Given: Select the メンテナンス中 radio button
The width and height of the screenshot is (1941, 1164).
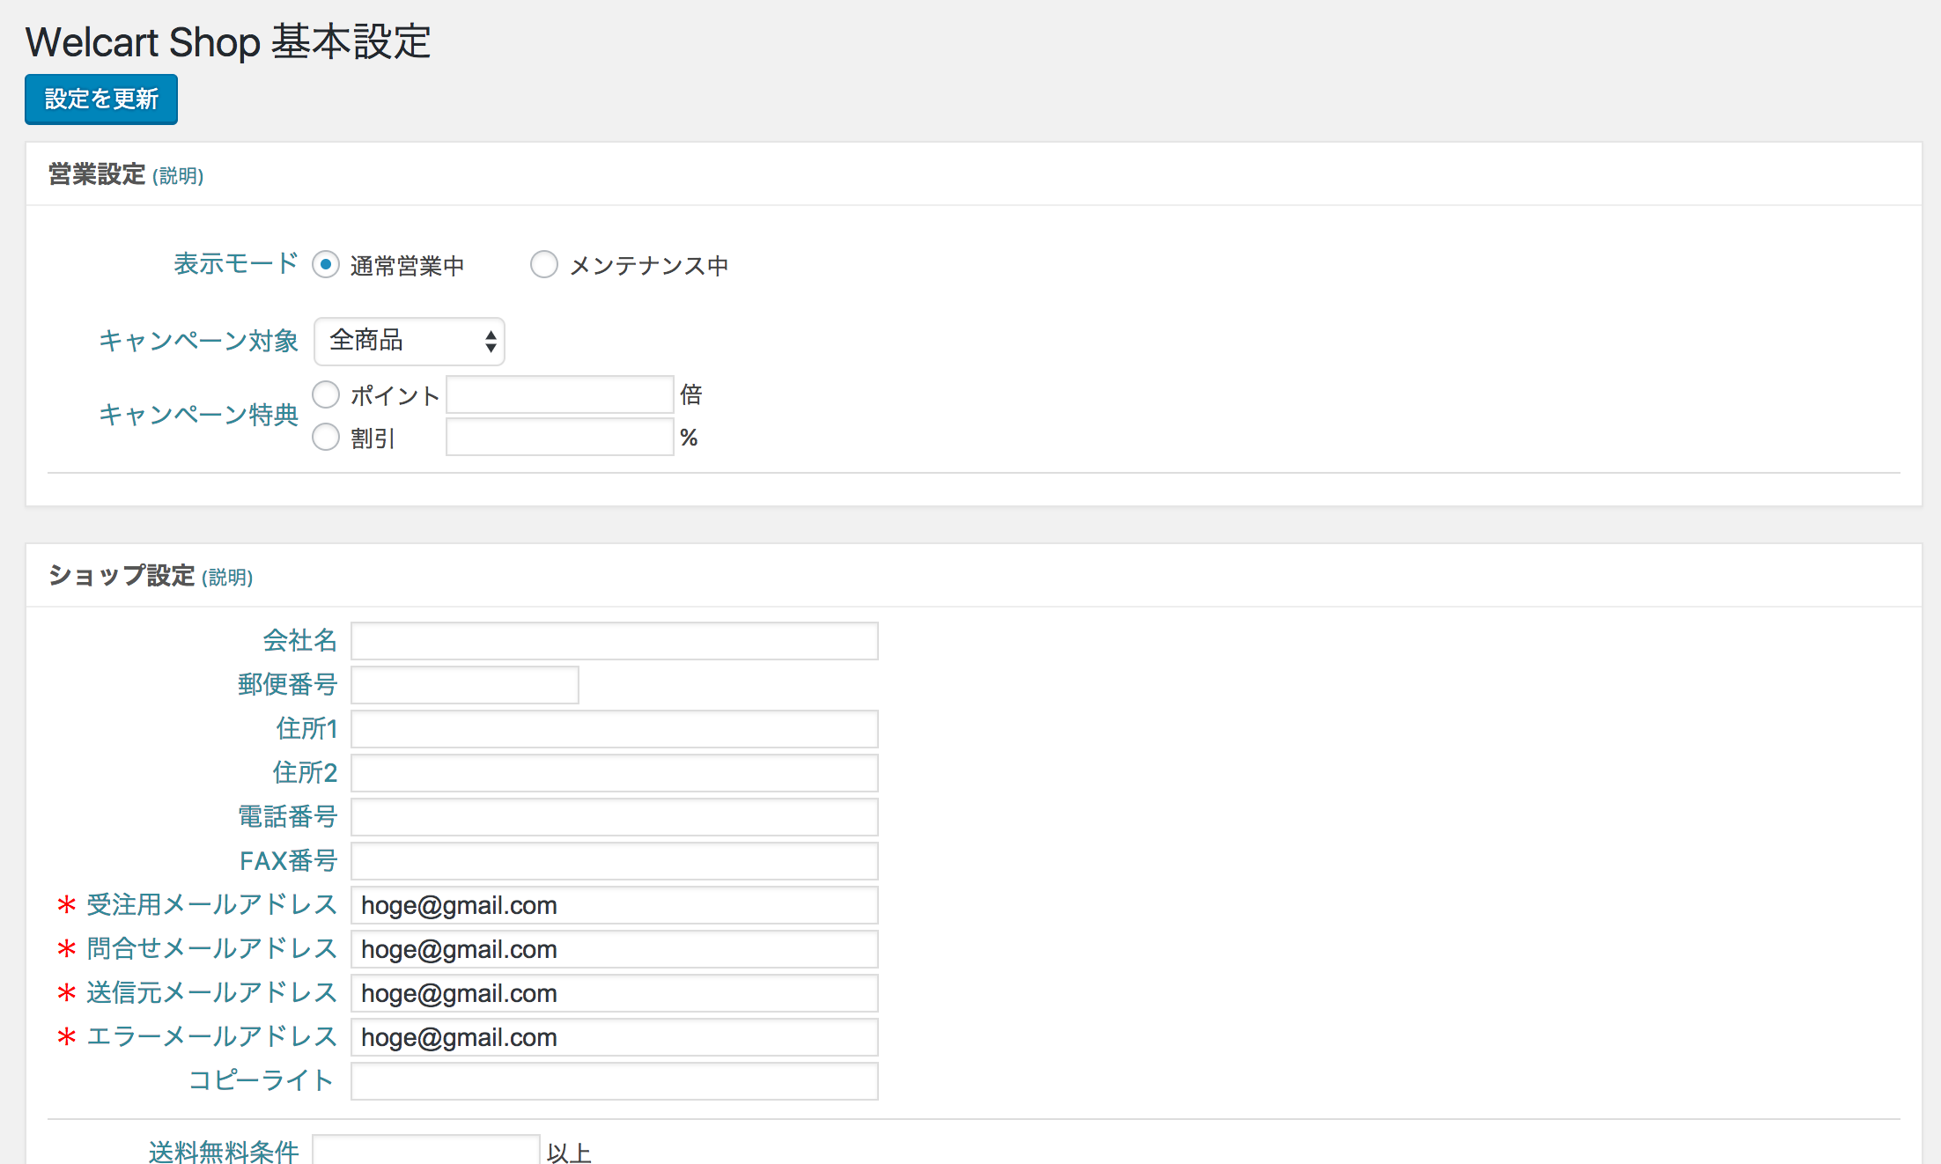Looking at the screenshot, I should click(544, 264).
